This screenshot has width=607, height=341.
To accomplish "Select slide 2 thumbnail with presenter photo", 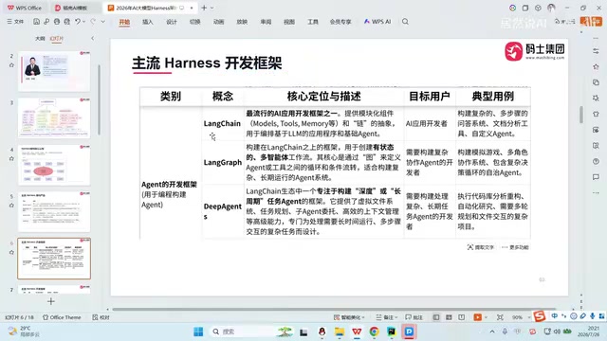I will click(x=54, y=71).
